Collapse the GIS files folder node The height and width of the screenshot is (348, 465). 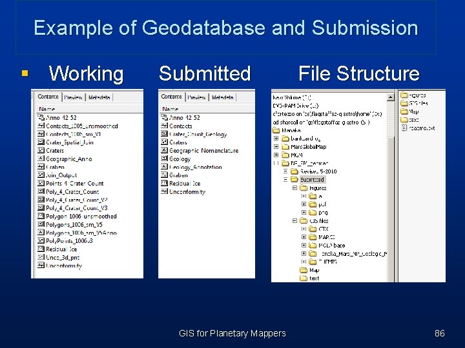tap(294, 221)
